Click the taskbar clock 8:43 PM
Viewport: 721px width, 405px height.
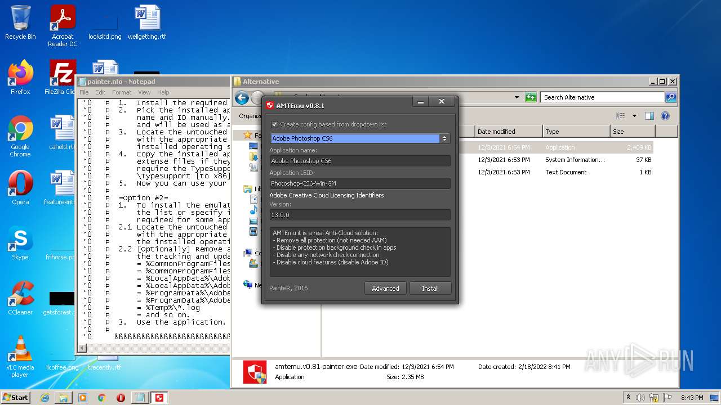pos(692,398)
